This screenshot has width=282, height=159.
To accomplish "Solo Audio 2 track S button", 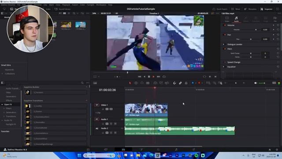I will (111, 132).
